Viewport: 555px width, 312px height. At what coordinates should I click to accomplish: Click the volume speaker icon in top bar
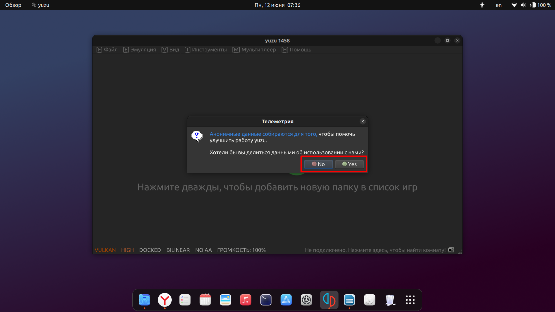(523, 5)
